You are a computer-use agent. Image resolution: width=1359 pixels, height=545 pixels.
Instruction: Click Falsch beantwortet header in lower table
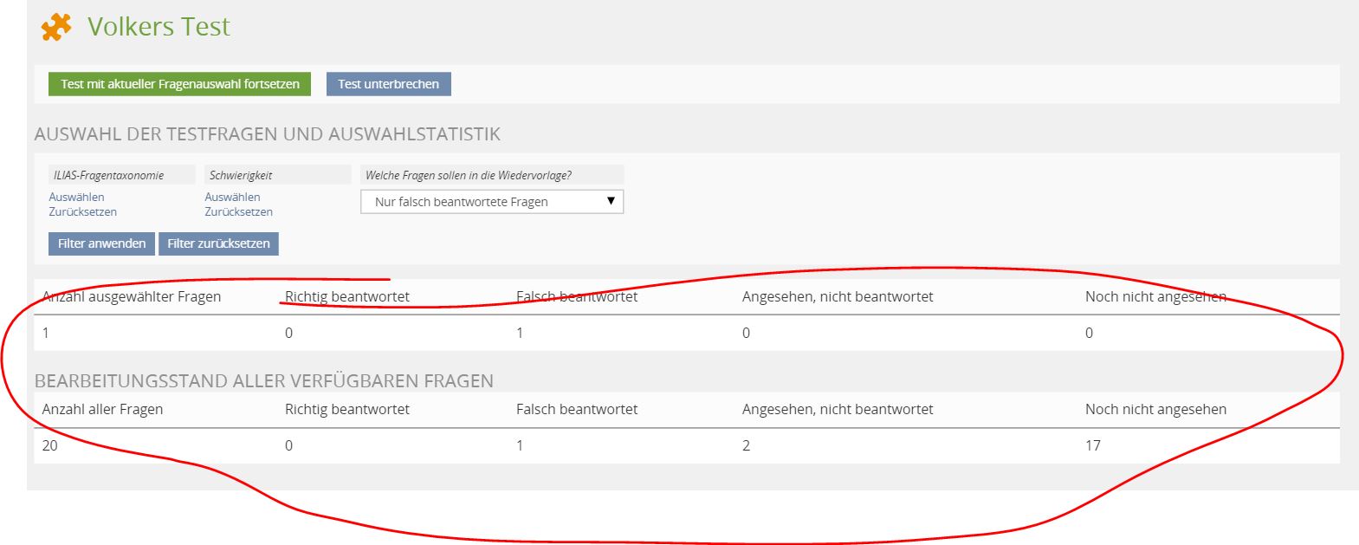pos(576,409)
